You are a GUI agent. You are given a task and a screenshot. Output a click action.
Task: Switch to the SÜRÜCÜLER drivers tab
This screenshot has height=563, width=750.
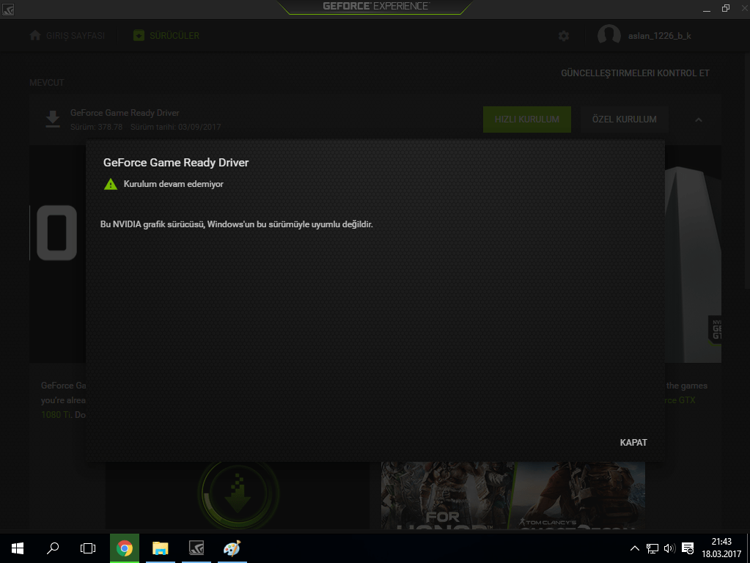(166, 36)
